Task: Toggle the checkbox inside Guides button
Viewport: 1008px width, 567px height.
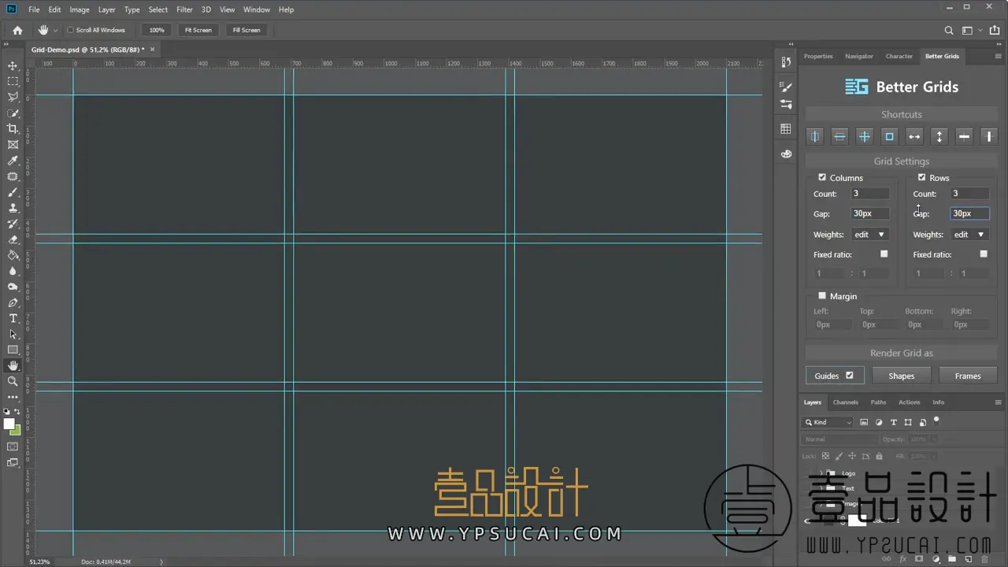Action: [x=849, y=376]
